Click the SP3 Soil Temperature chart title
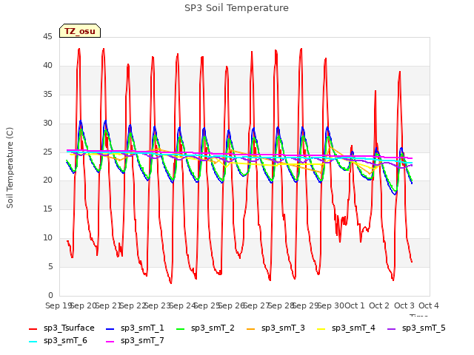Screen dimensions: 474x355 coord(236,8)
